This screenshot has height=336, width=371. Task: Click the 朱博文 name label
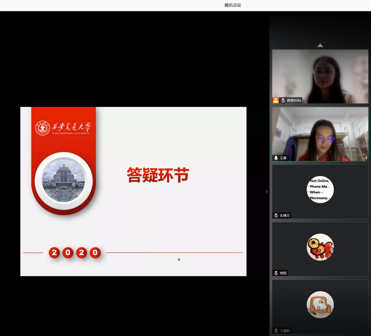coord(285,216)
